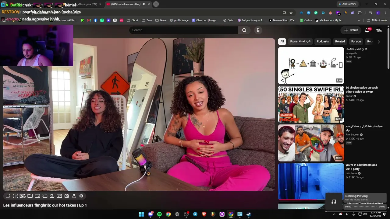Open the All Bookmarks folder

point(377,20)
